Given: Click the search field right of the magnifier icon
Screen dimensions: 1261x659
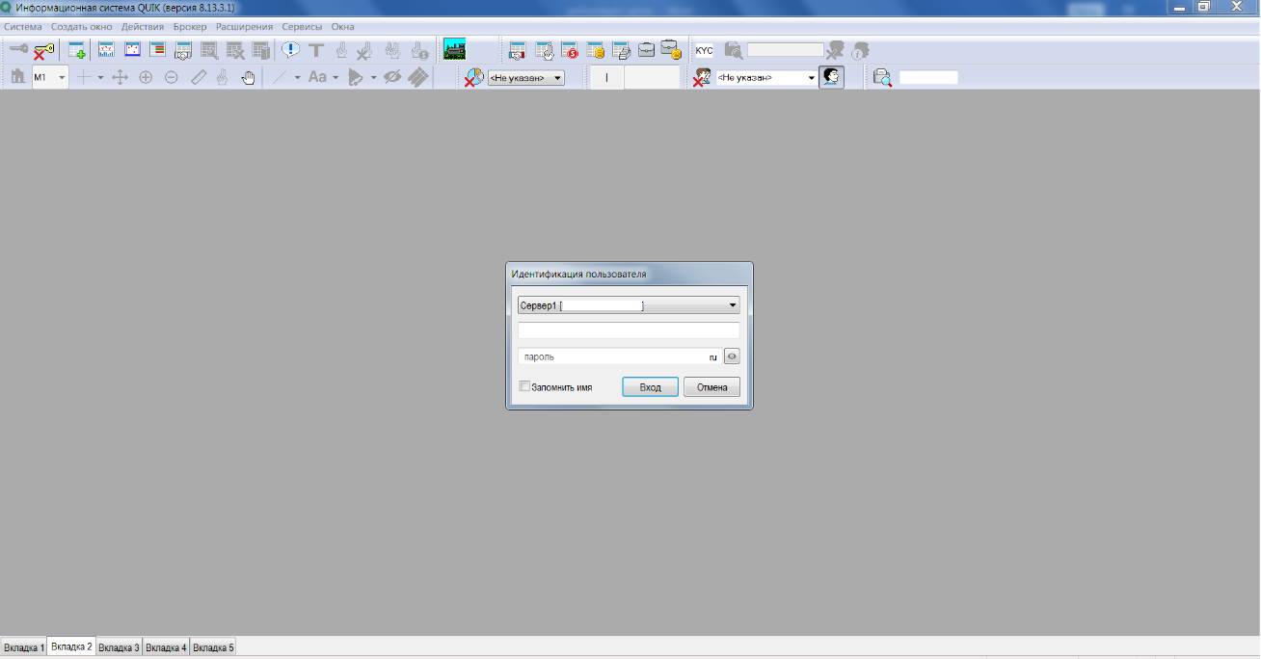Looking at the screenshot, I should (928, 78).
